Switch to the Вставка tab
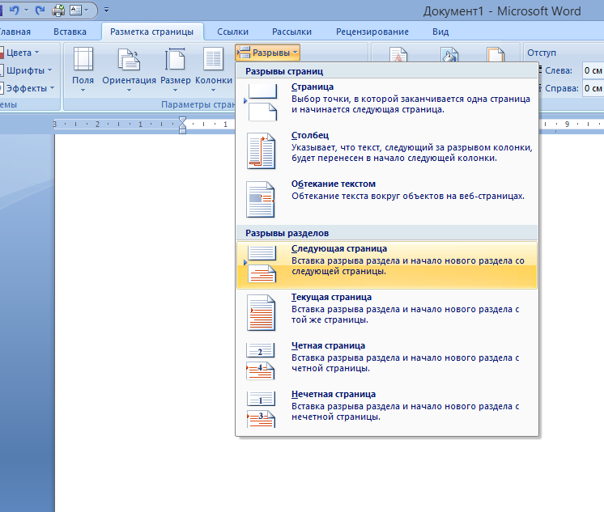The height and width of the screenshot is (512, 604). tap(70, 32)
